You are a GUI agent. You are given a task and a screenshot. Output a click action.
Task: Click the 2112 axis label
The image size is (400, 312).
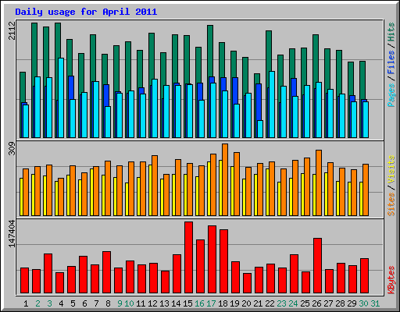click(x=12, y=30)
